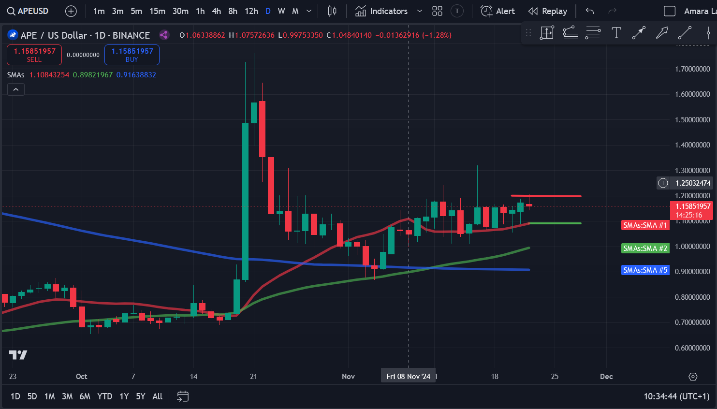
Task: Set date range to YTD
Action: coord(104,396)
